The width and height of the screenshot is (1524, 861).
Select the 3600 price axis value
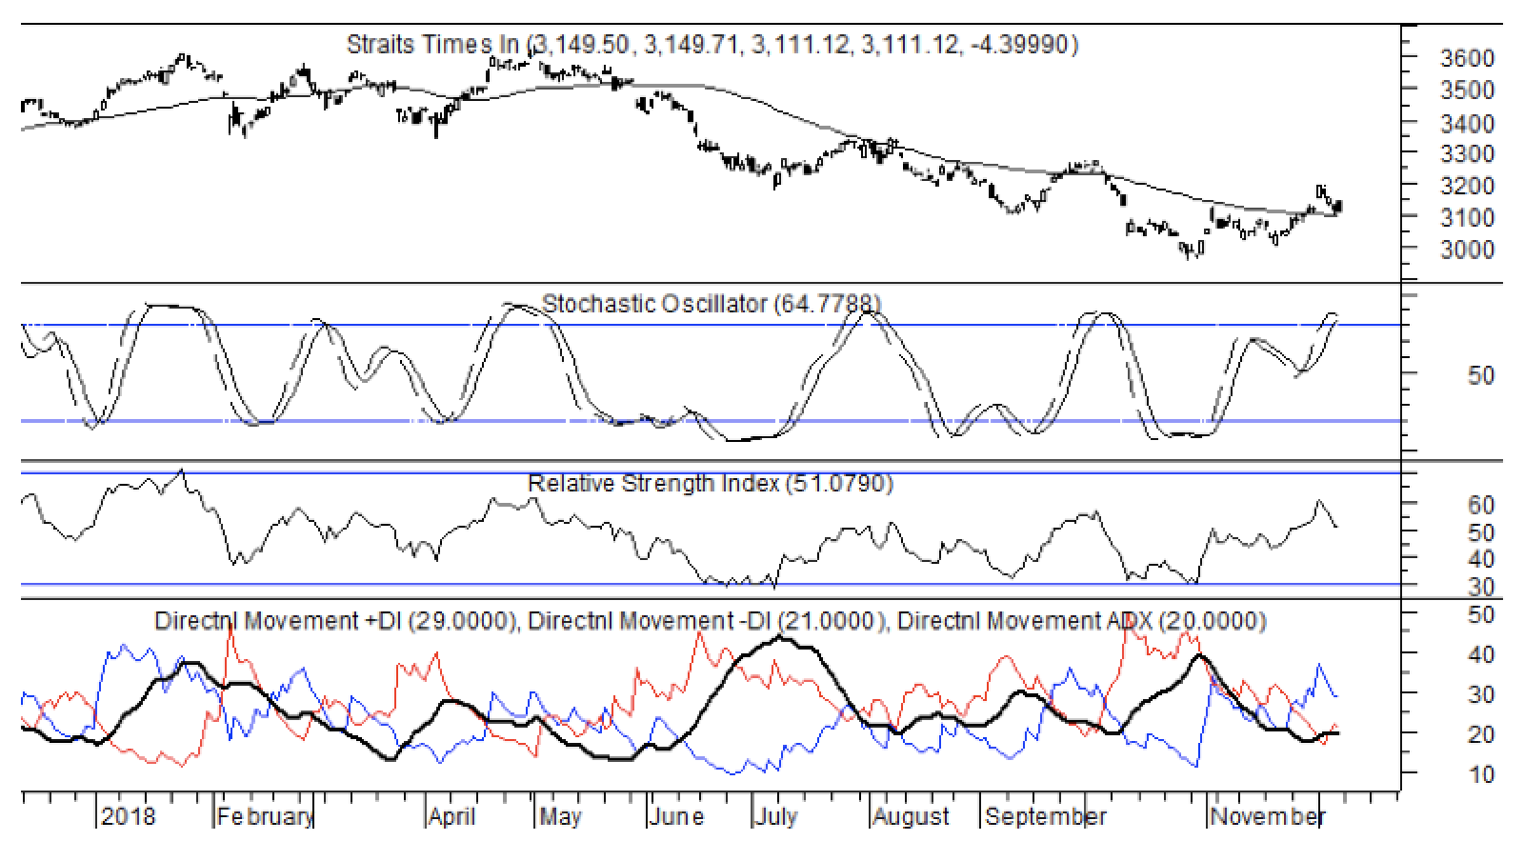pos(1467,58)
